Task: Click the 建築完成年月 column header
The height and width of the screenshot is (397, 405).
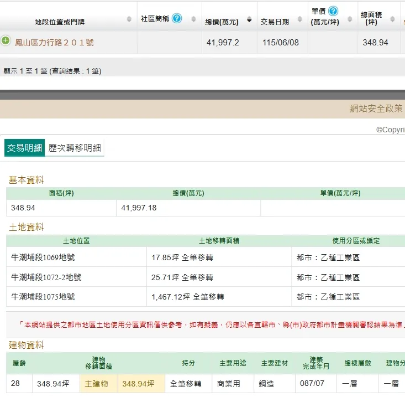Action: 316,363
